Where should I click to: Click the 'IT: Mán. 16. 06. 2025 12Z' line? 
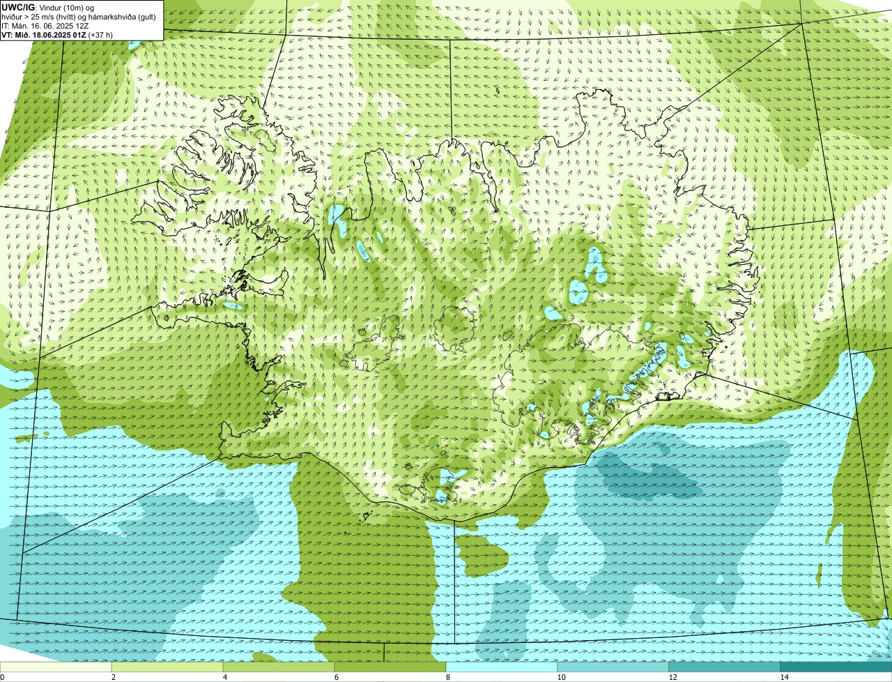45,25
